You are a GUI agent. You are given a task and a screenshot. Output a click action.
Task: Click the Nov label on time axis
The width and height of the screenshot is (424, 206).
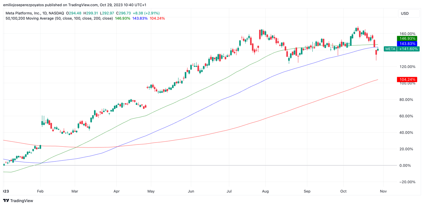point(383,191)
